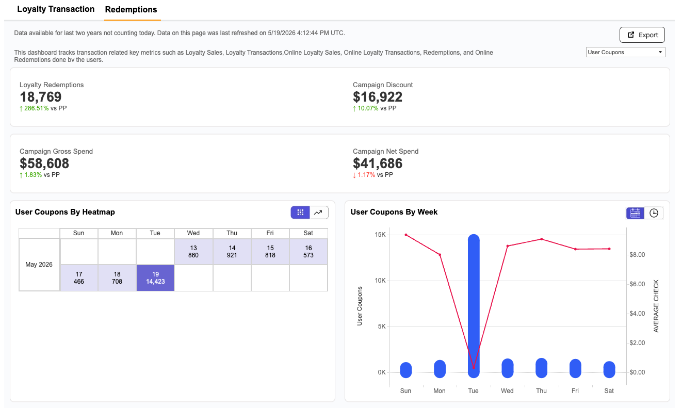The image size is (682, 409).
Task: Click the tall Tuesday bar in weekly chart
Action: click(x=474, y=306)
